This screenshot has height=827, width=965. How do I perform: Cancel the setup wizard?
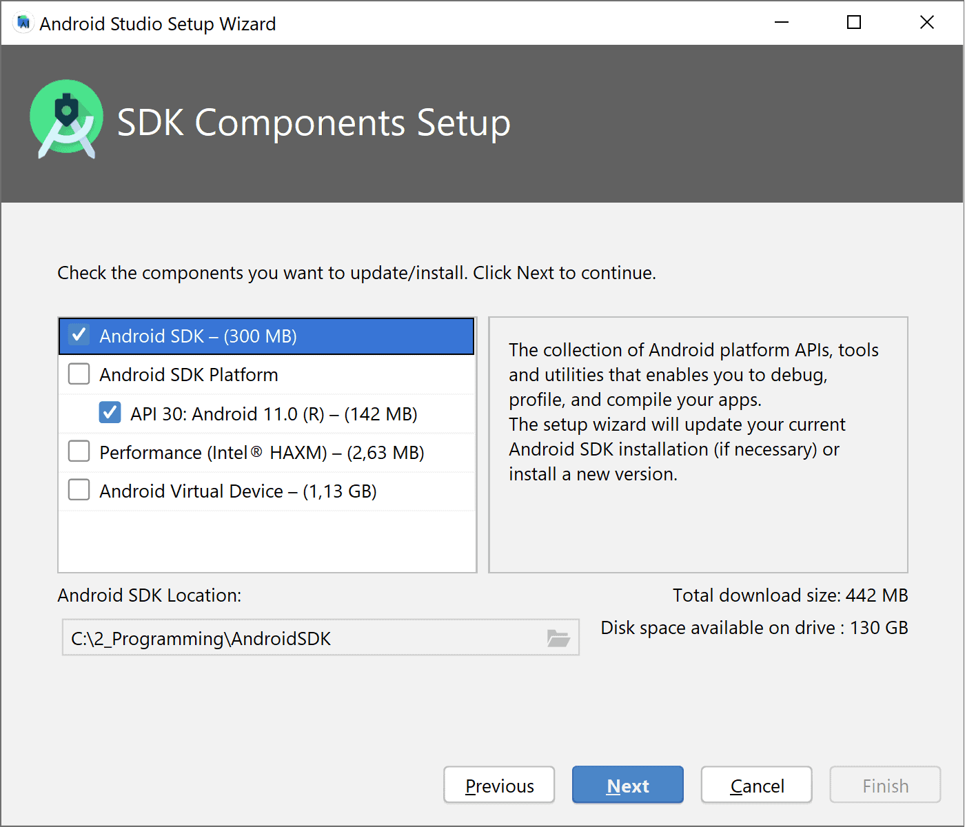757,785
